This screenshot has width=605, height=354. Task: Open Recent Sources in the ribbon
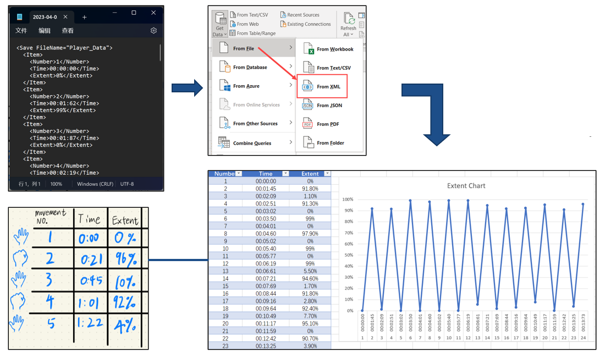[x=299, y=15]
